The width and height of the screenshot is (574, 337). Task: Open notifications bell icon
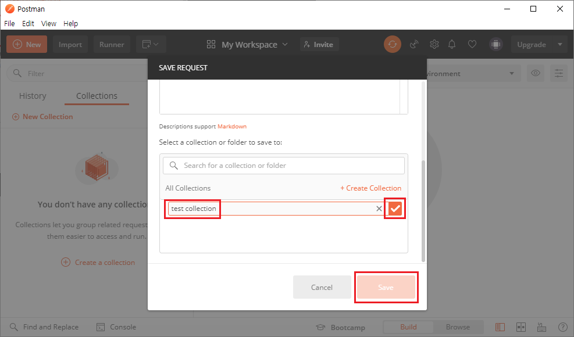452,44
